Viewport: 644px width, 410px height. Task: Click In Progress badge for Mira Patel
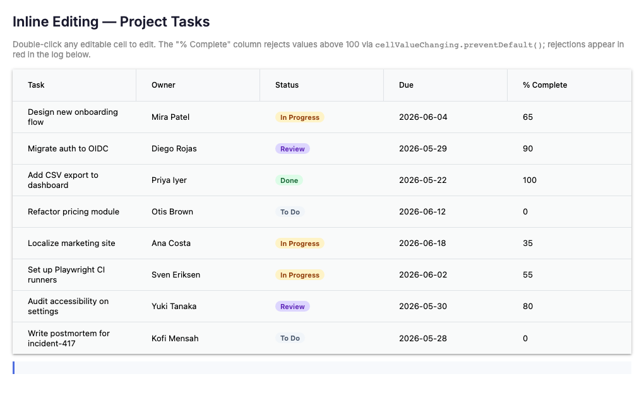[x=300, y=117]
